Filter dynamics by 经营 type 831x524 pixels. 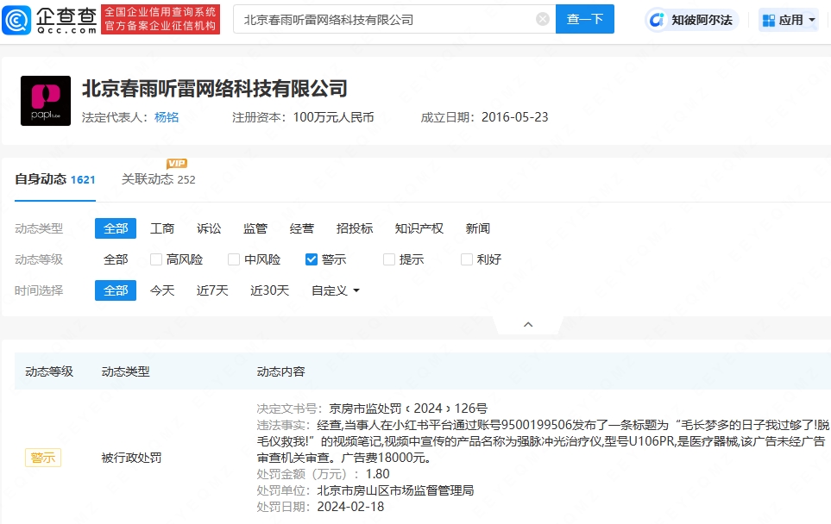click(x=302, y=228)
